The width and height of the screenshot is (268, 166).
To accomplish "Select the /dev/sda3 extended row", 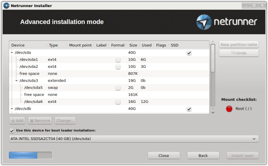I will coord(110,81).
